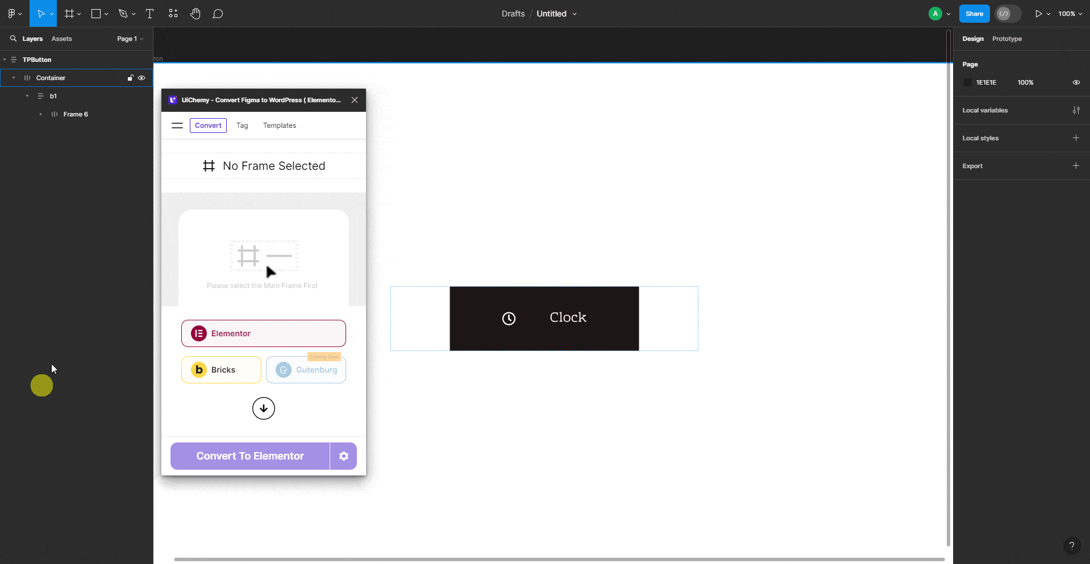Click the canvas vertical scrollbar
Viewport: 1090px width, 564px height.
(x=948, y=289)
